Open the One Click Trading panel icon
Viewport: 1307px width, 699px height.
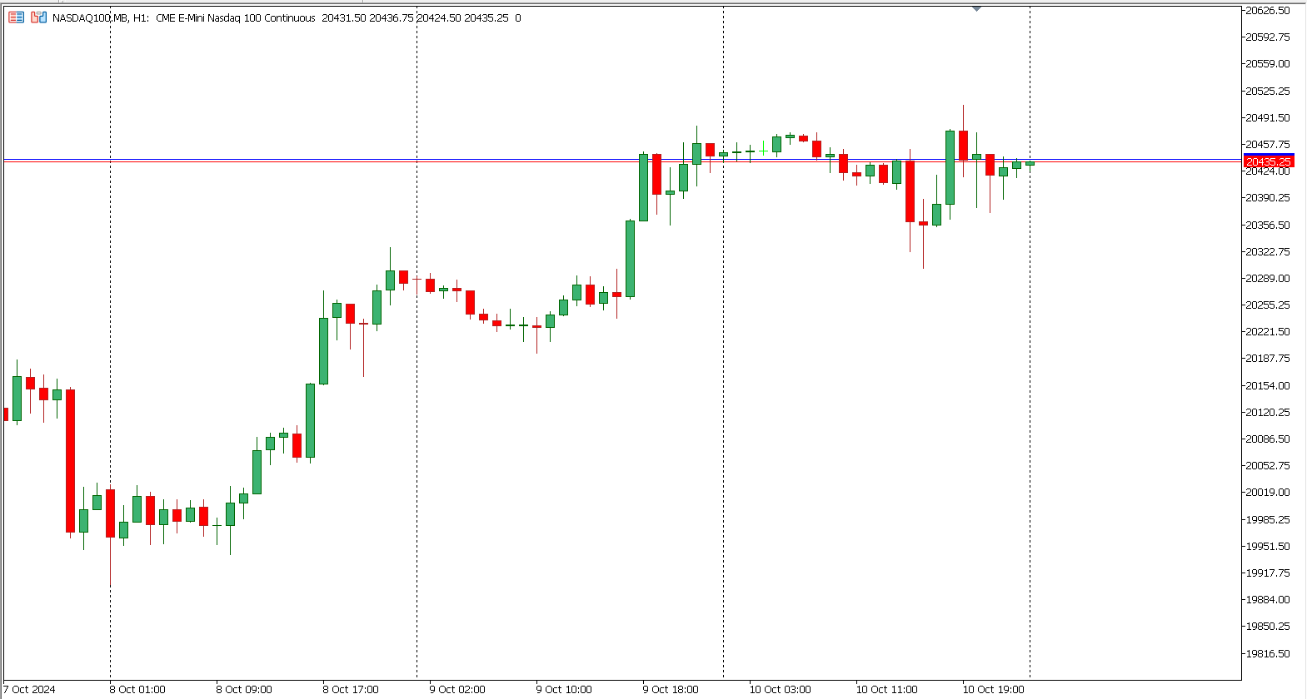[x=17, y=17]
